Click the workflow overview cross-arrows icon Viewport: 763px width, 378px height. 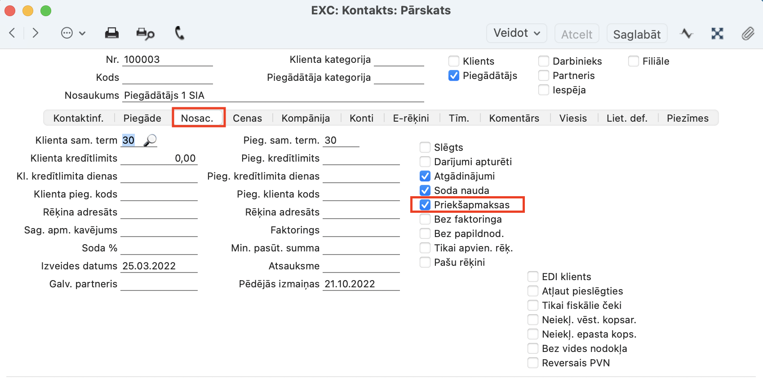(x=717, y=34)
